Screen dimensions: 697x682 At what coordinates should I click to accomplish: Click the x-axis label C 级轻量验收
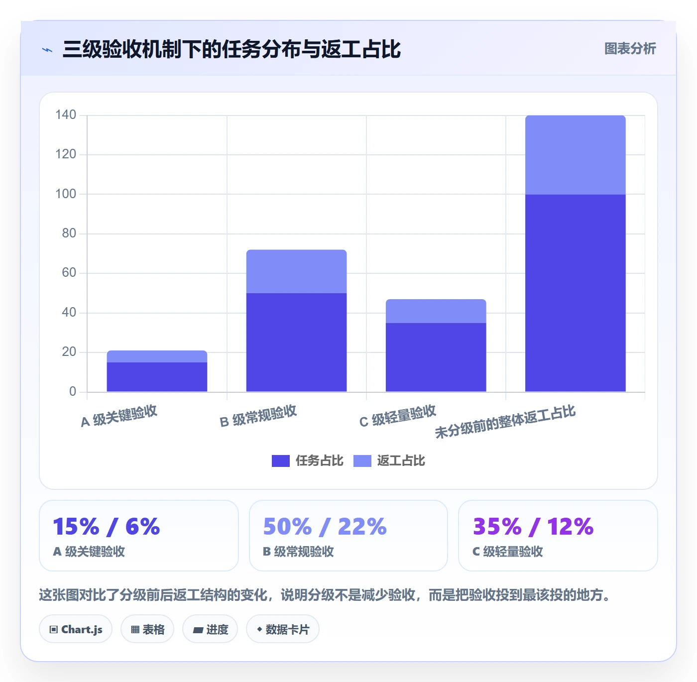coord(398,416)
